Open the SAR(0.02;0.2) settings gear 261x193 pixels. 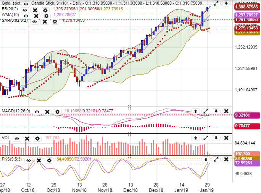[55, 22]
